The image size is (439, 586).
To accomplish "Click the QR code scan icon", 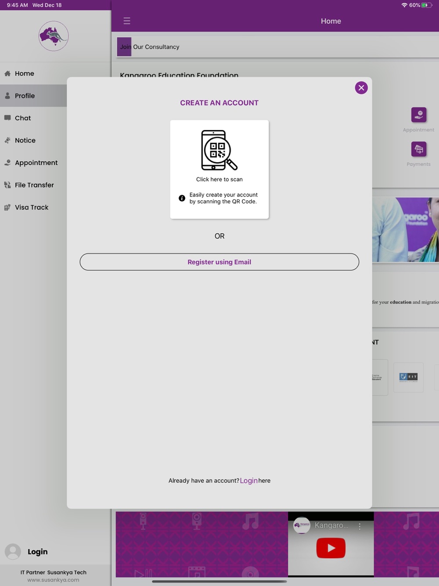I will [x=219, y=150].
